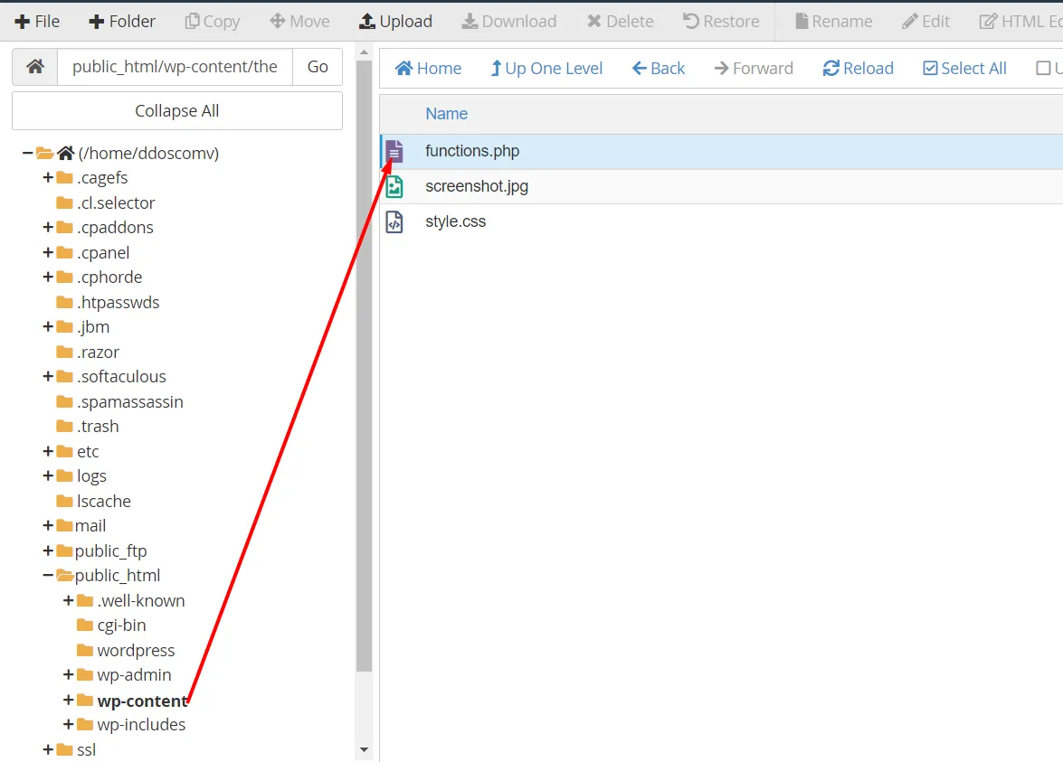Screen dimensions: 1063x762
Task: Click the style.css code file icon
Action: click(394, 221)
